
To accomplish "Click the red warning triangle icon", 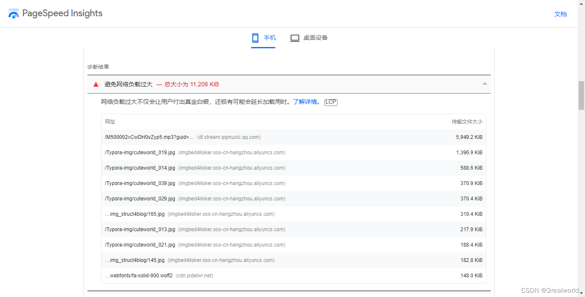I will tap(96, 84).
